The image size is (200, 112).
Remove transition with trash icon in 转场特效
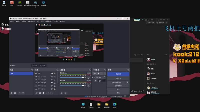point(100,81)
